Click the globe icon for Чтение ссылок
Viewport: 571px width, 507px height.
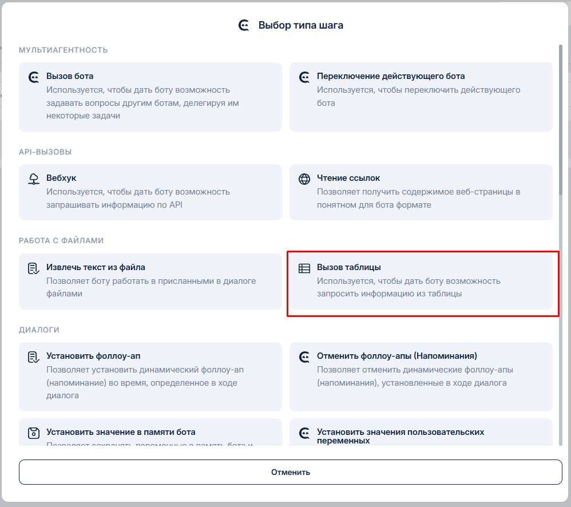click(x=304, y=179)
